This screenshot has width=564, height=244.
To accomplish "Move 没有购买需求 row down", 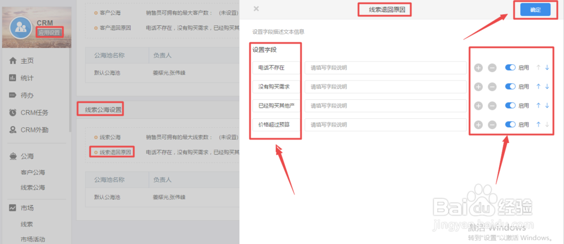I will tap(547, 87).
